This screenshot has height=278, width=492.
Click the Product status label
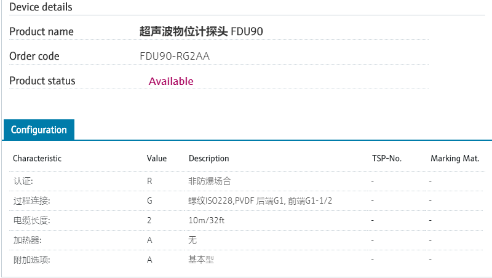42,81
